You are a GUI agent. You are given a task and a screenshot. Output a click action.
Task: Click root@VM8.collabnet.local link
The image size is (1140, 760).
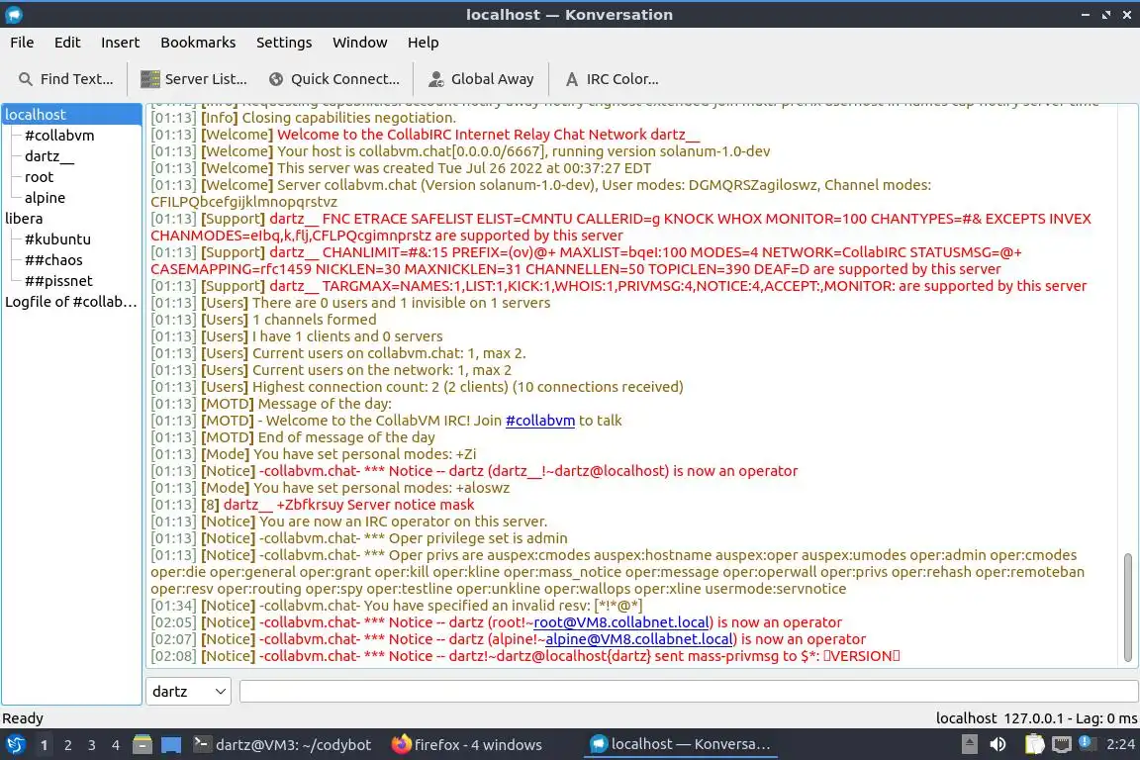(x=620, y=622)
